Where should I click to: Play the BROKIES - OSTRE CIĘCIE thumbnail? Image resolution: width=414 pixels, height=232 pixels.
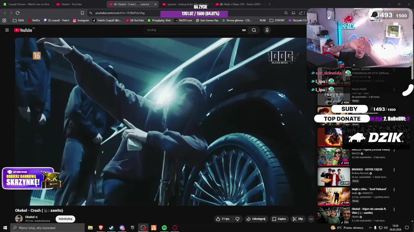click(334, 176)
